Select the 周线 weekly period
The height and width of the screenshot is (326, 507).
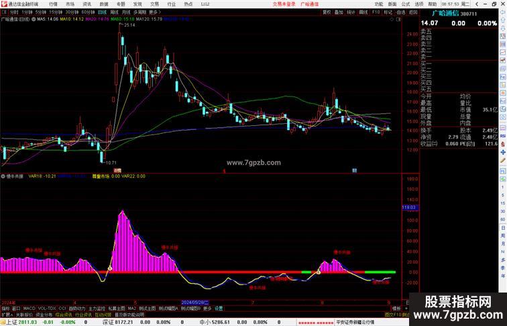click(114, 12)
